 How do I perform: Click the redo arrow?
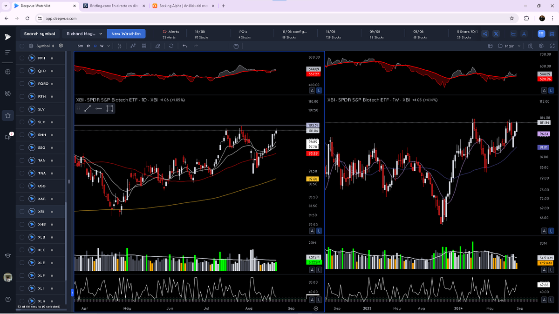tap(196, 46)
